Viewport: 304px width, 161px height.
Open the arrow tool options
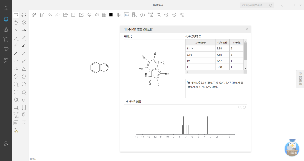pyautogui.click(x=24, y=30)
